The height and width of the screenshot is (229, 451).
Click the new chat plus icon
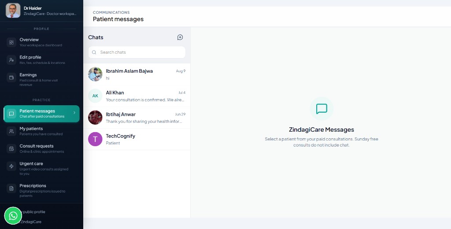pyautogui.click(x=180, y=37)
